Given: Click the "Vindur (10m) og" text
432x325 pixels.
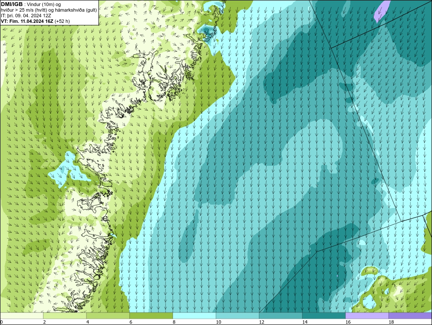Looking at the screenshot, I should (44, 5).
